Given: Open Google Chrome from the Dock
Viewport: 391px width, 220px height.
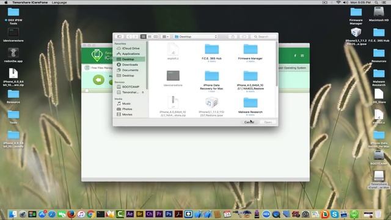Looking at the screenshot, I should pyautogui.click(x=91, y=214).
